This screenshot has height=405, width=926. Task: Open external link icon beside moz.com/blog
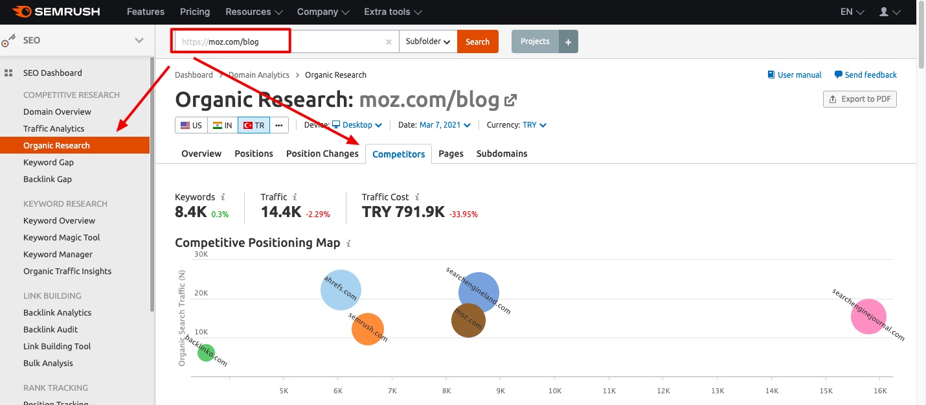511,100
